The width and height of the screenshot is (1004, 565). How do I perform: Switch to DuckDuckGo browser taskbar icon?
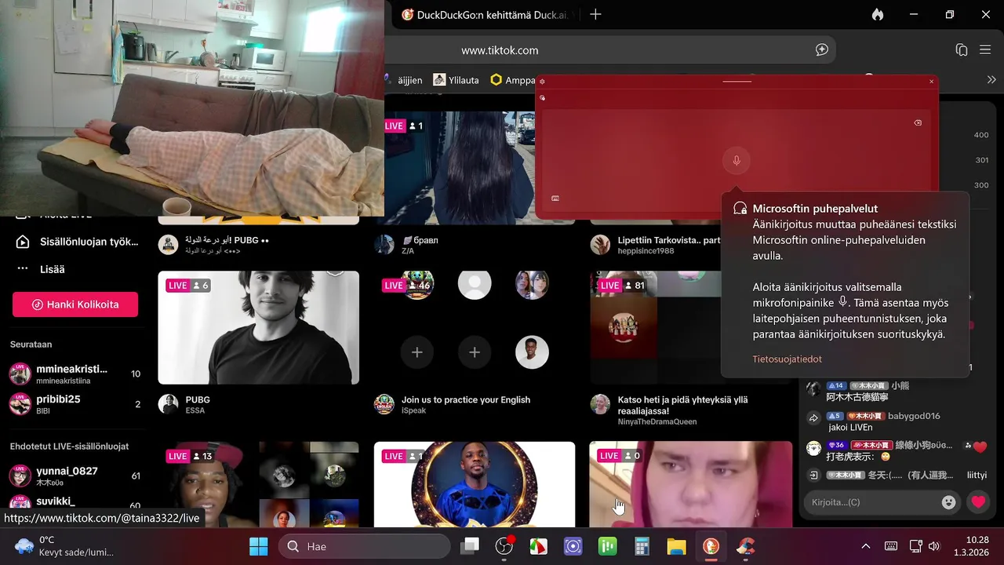point(711,546)
